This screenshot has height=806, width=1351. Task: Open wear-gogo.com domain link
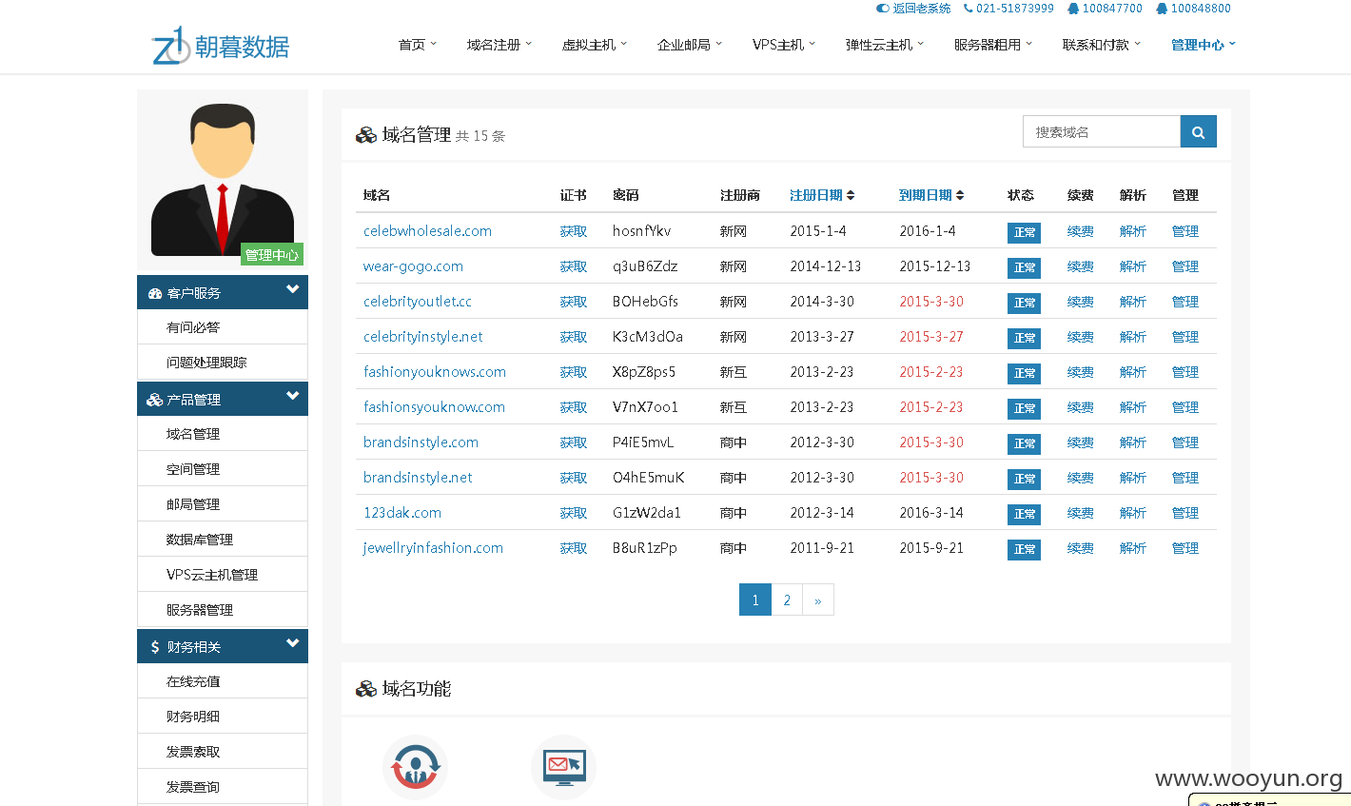[x=413, y=266]
